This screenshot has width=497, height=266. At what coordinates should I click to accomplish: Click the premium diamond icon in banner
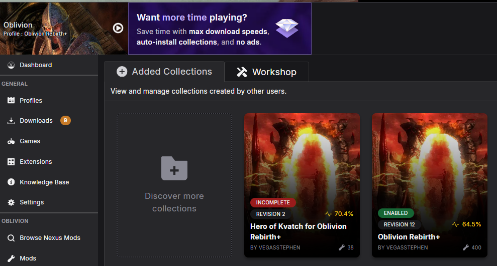pos(286,28)
